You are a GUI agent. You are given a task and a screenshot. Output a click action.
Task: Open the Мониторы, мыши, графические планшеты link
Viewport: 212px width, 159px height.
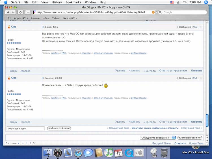pyautogui.click(x=155, y=128)
